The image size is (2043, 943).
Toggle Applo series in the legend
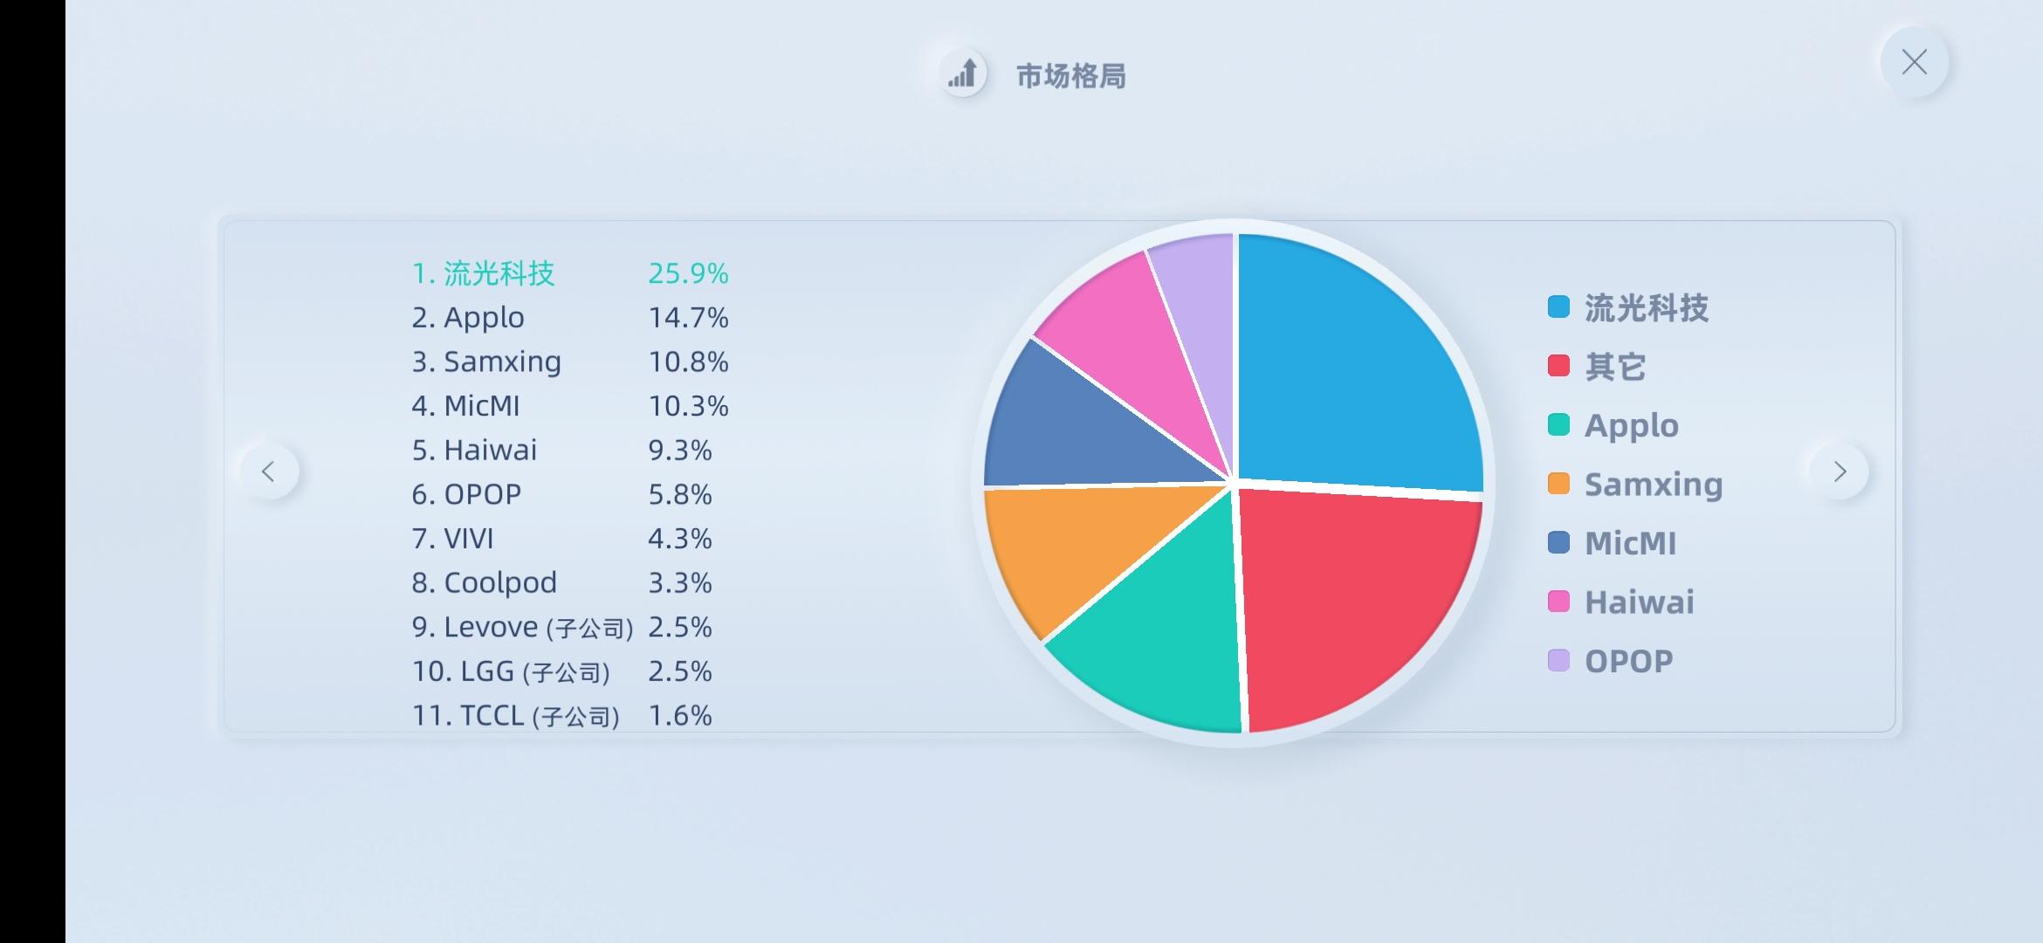(x=1613, y=425)
